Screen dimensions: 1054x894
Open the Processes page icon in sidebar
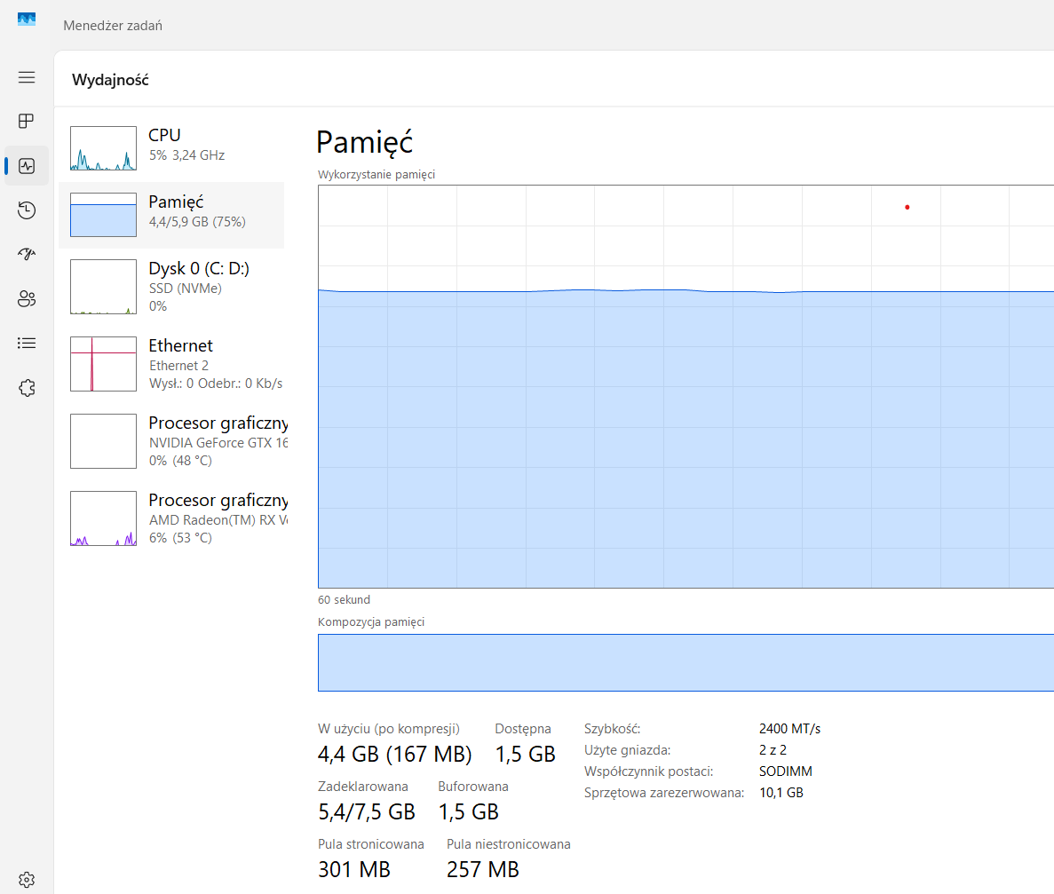[27, 121]
